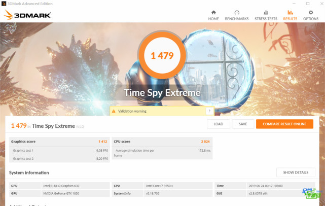Open the OPTIONS tab label
Image resolution: width=325 pixels, height=206 pixels.
pos(311,19)
